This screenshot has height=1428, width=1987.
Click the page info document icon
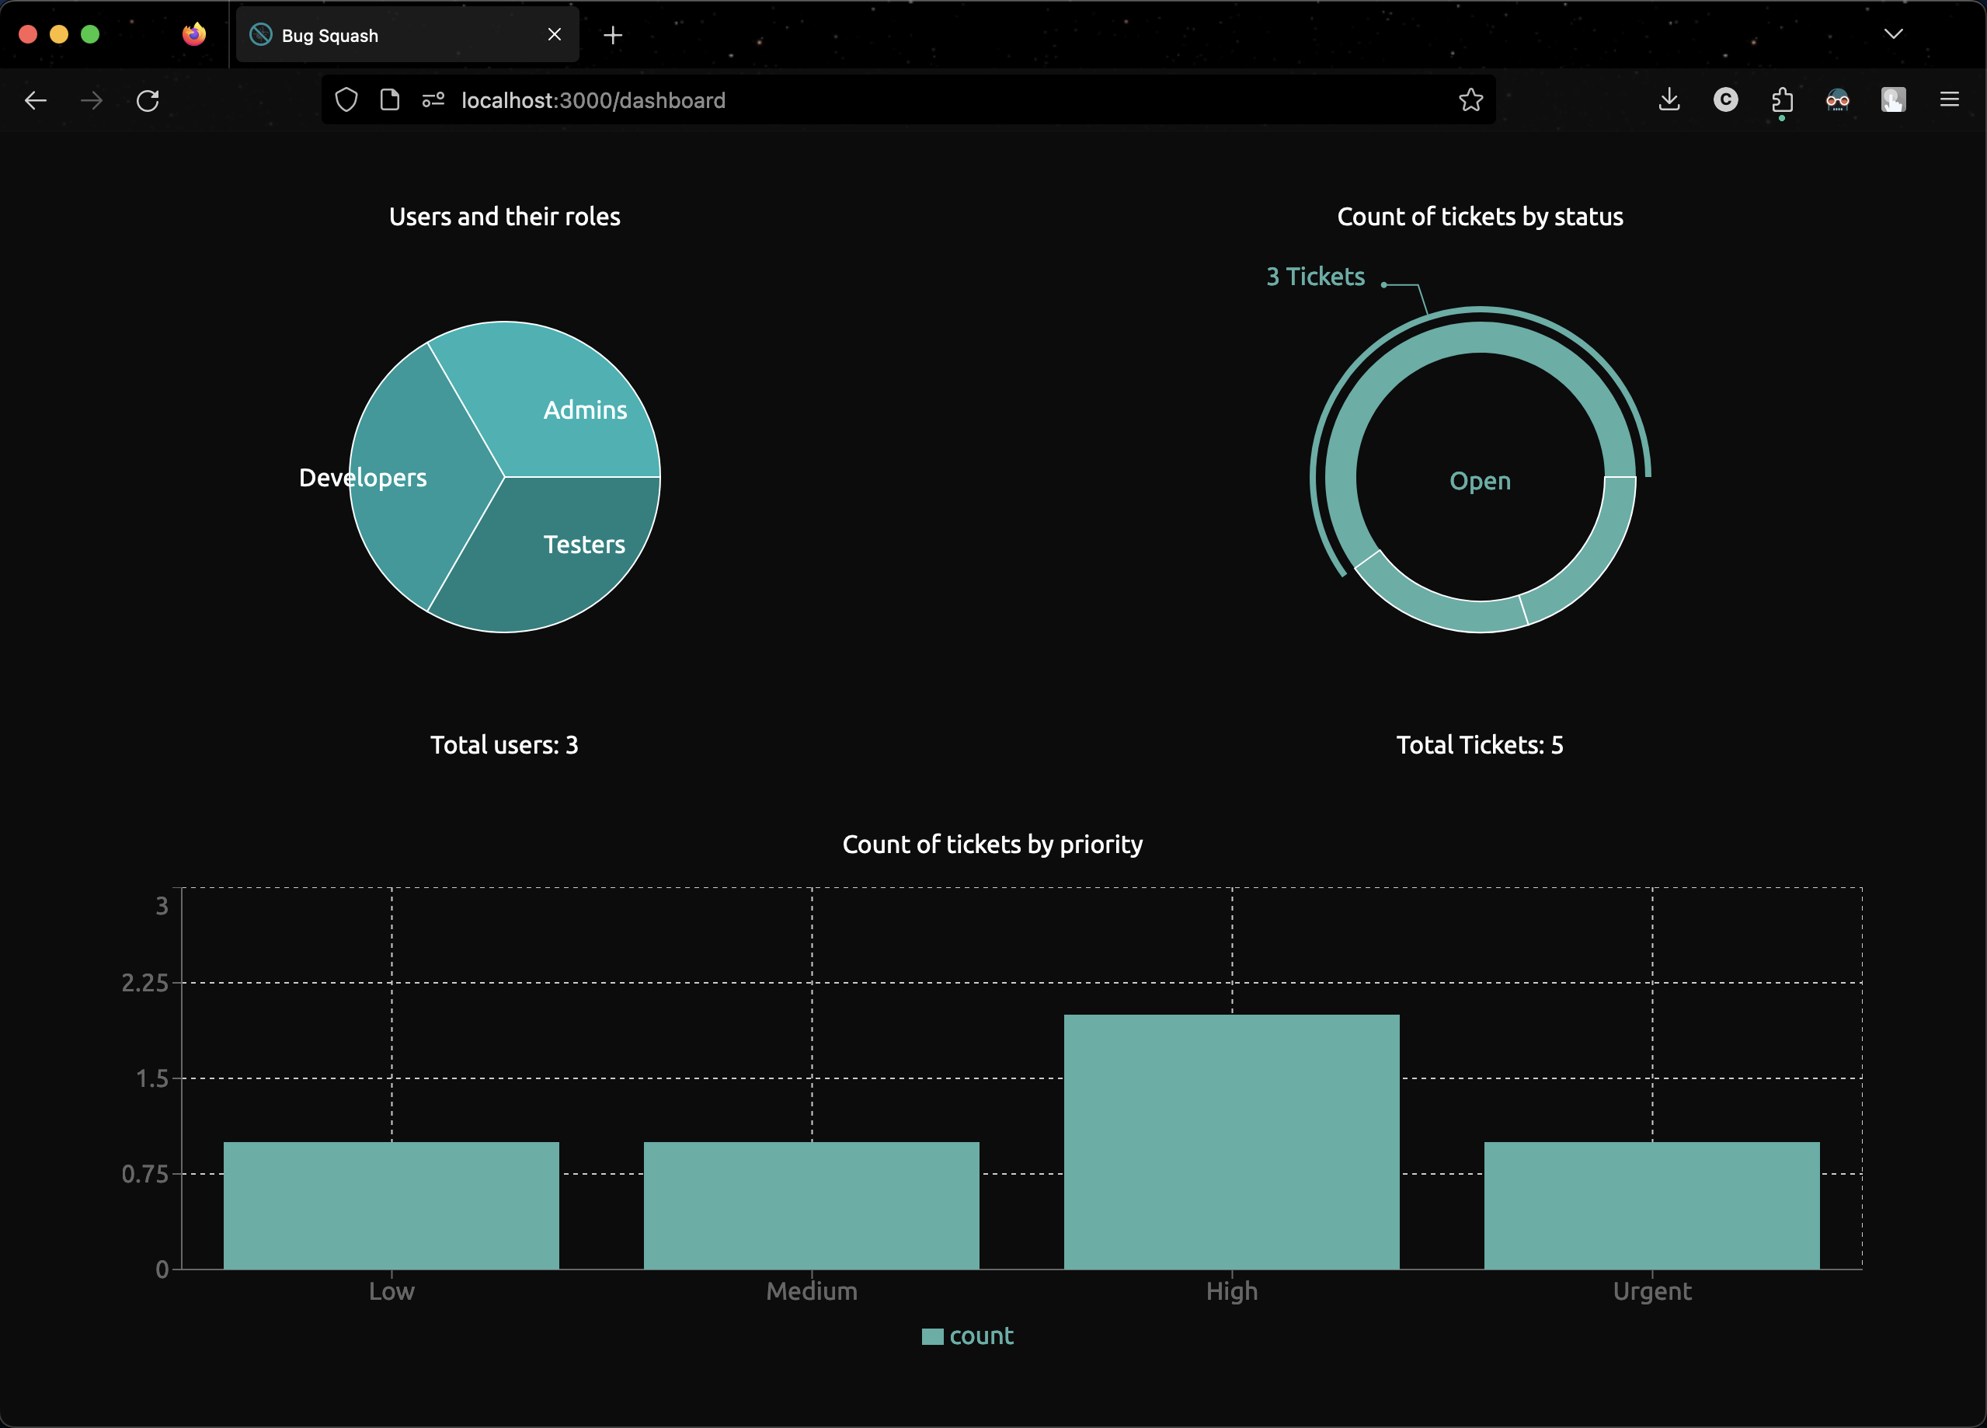point(390,100)
